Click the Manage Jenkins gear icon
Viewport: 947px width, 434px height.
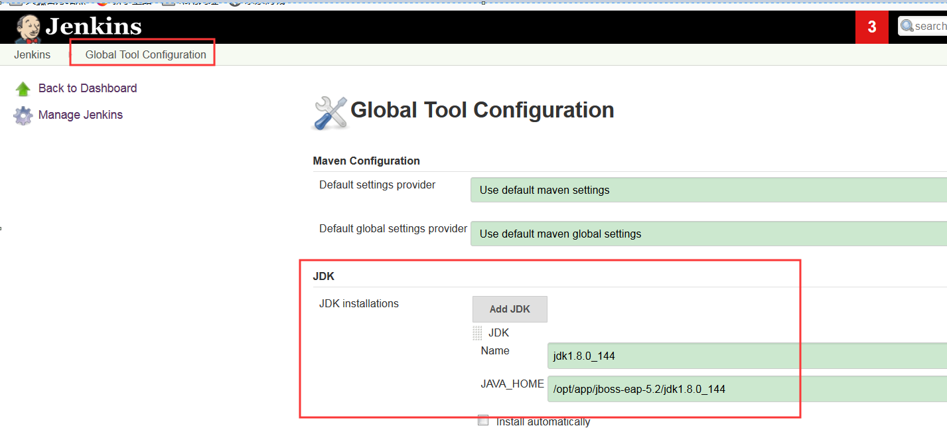[x=23, y=115]
